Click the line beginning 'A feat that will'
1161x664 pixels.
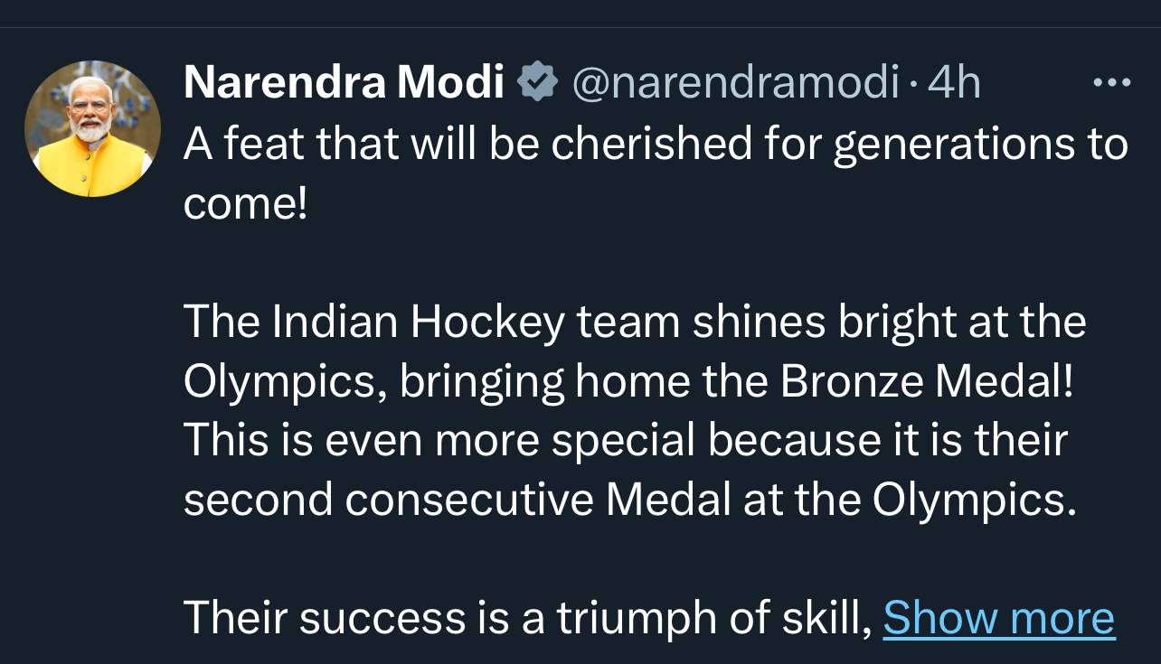656,145
